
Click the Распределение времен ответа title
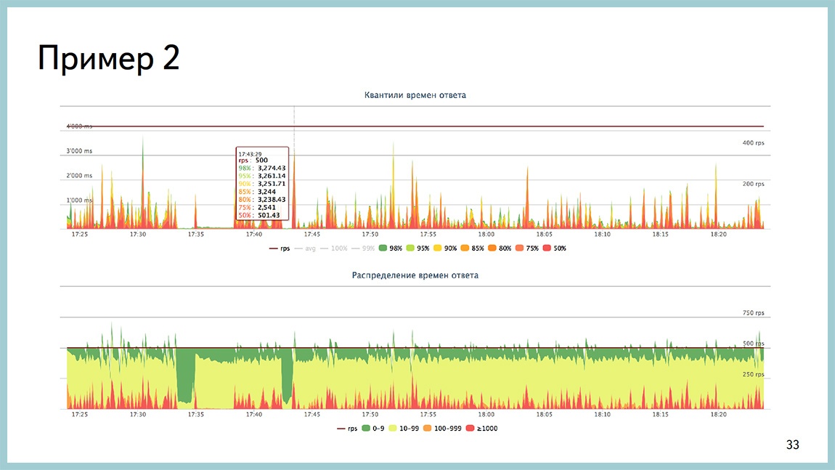[415, 275]
